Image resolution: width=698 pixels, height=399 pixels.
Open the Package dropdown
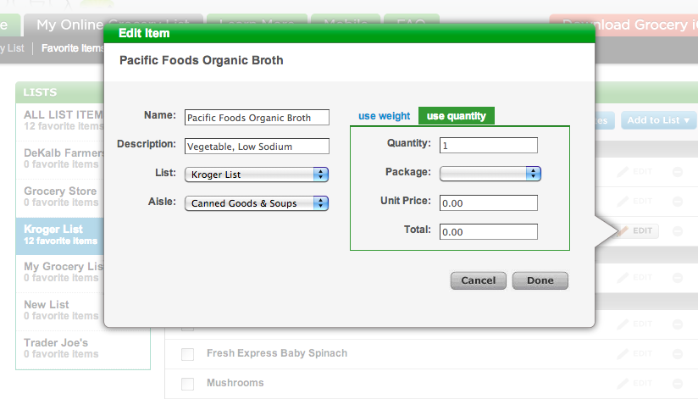click(490, 174)
